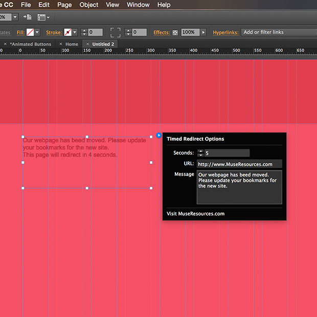317x317 pixels.
Task: Select the redirect message text frame
Action: coord(87,163)
